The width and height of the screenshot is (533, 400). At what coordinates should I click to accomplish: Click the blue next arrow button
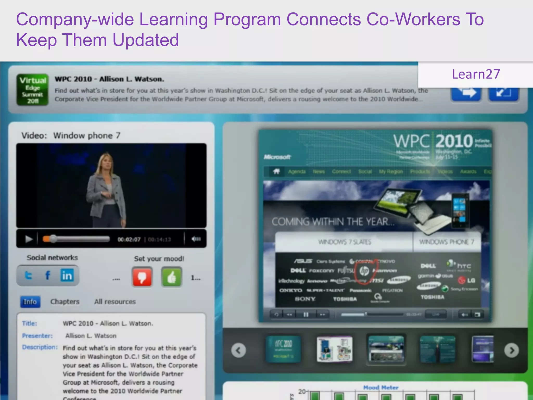[x=466, y=94]
